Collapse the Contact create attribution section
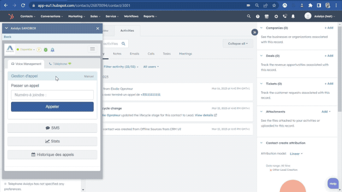 pos(261,143)
